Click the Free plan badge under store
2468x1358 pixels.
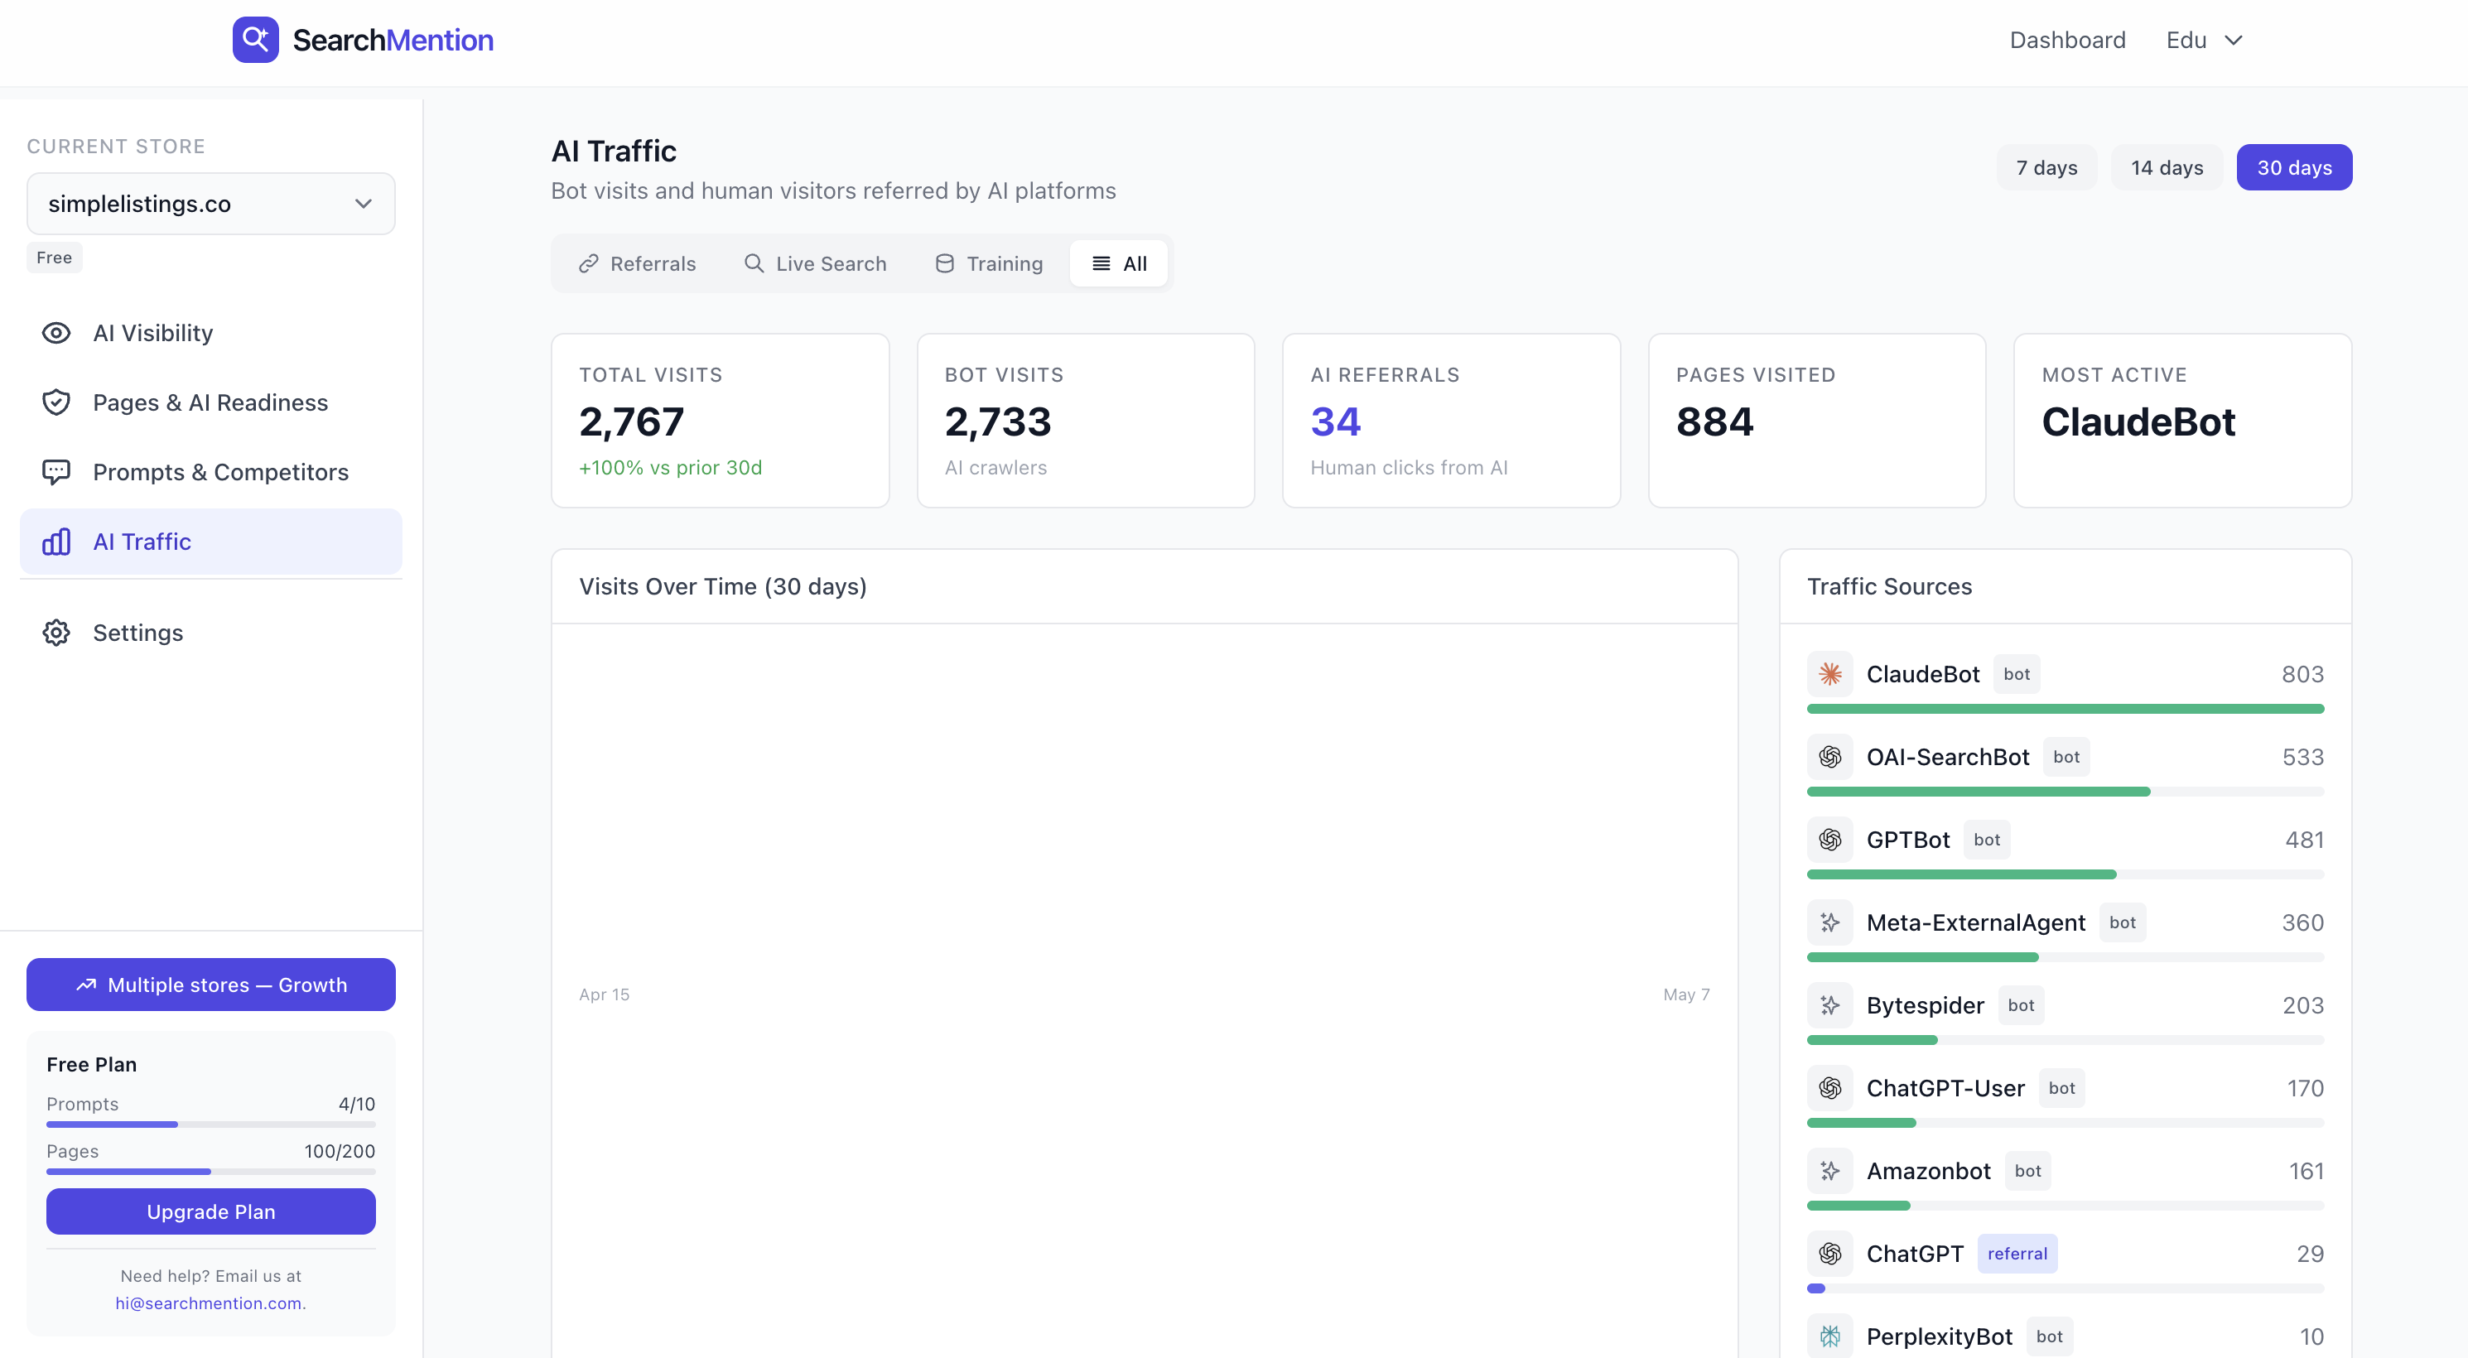coord(55,258)
